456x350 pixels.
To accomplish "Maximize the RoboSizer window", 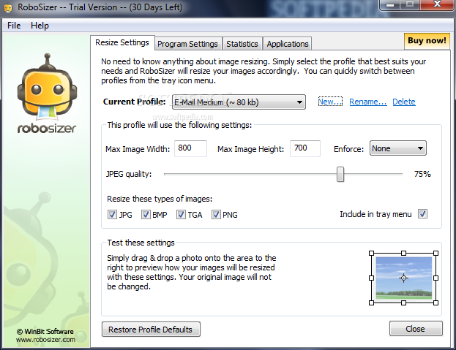I will coord(410,4).
